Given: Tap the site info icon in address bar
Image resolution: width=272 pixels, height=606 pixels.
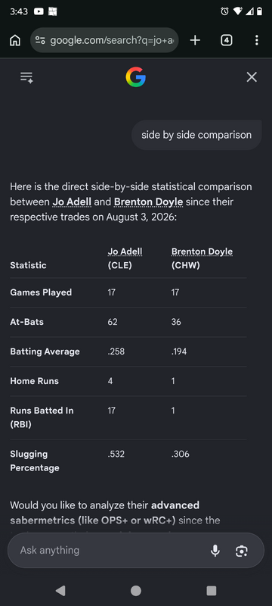Looking at the screenshot, I should pos(40,40).
